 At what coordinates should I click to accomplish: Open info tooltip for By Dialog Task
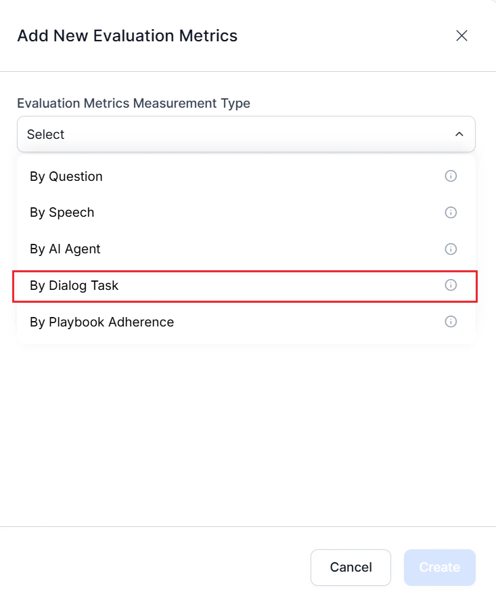pos(451,285)
